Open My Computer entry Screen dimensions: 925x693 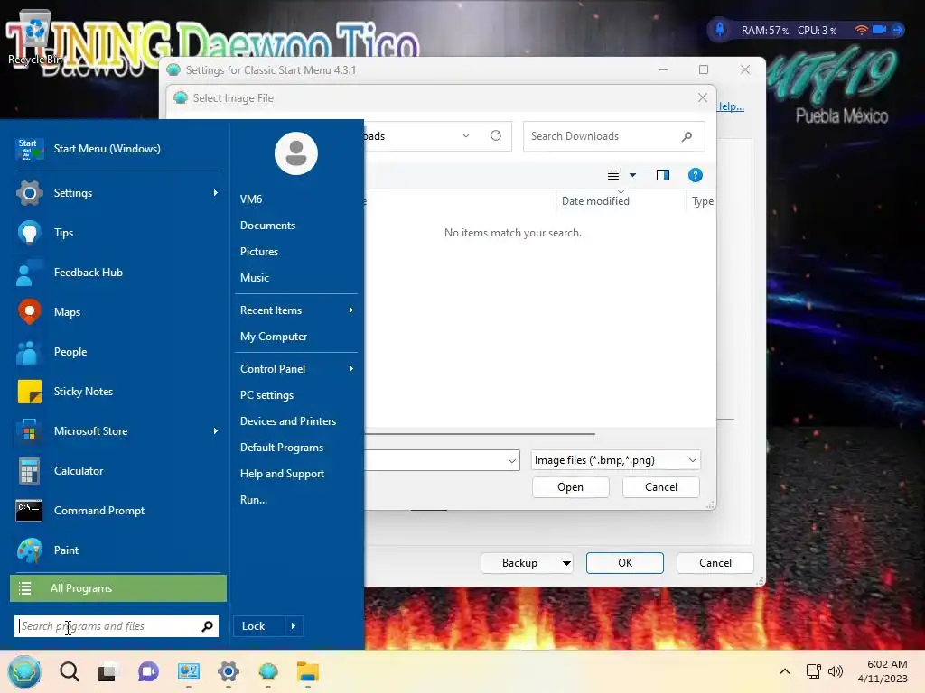pyautogui.click(x=273, y=337)
